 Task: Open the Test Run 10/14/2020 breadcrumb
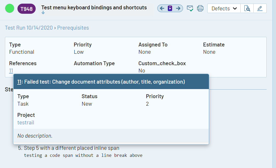29,28
